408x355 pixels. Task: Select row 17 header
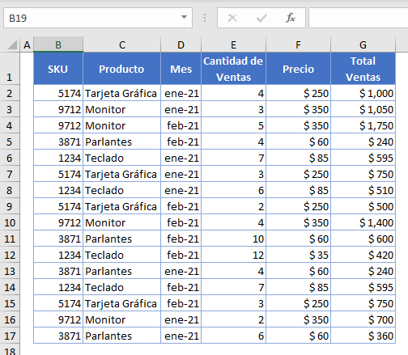[x=10, y=336]
